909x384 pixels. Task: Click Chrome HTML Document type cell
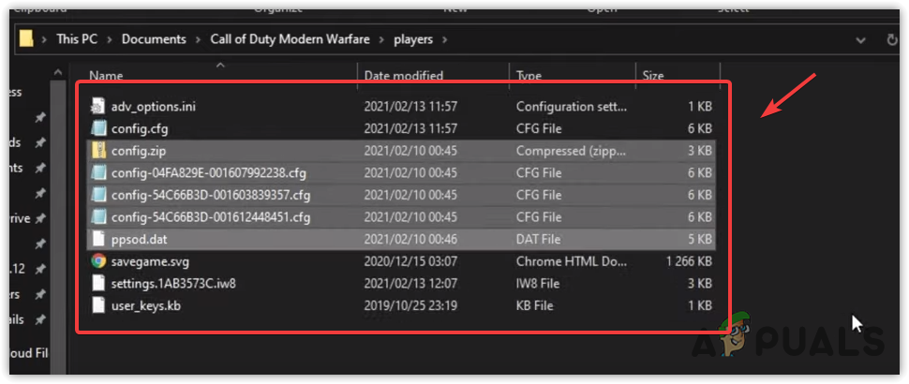tap(572, 261)
